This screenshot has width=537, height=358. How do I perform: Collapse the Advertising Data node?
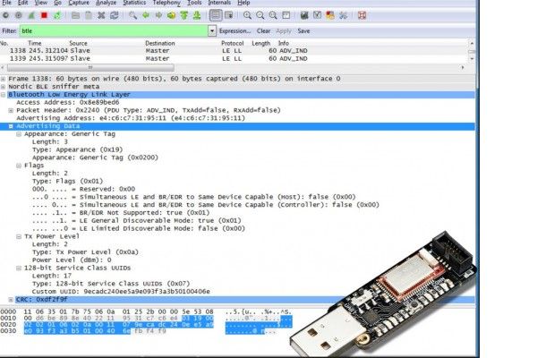11,126
